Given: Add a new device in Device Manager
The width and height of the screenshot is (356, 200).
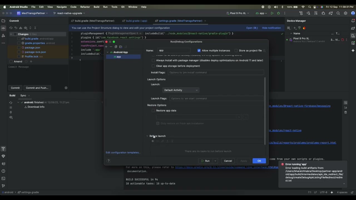Looking at the screenshot, I should point(295,28).
